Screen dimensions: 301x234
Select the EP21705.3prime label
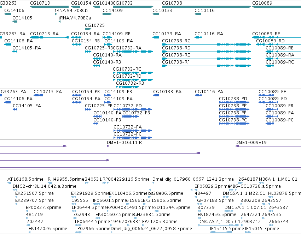click(160, 222)
